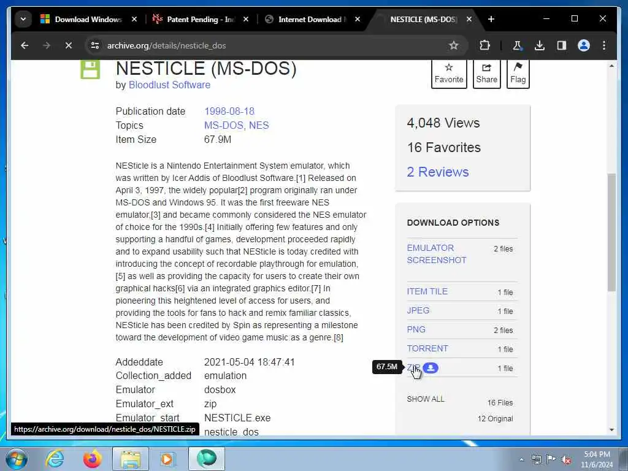Click the page vertical scrollbar thumb
The height and width of the screenshot is (471, 628).
(x=611, y=232)
